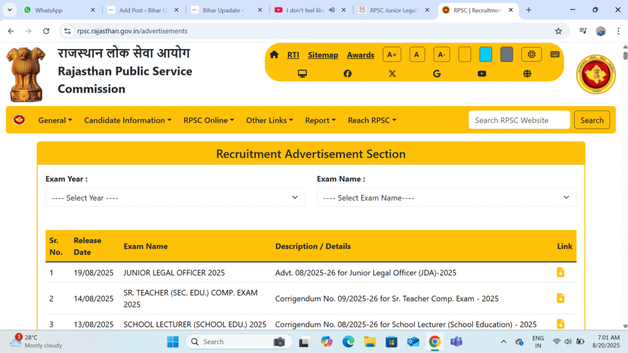Image resolution: width=628 pixels, height=353 pixels.
Task: Visit RPSC's X (Twitter) profile icon
Action: click(392, 73)
